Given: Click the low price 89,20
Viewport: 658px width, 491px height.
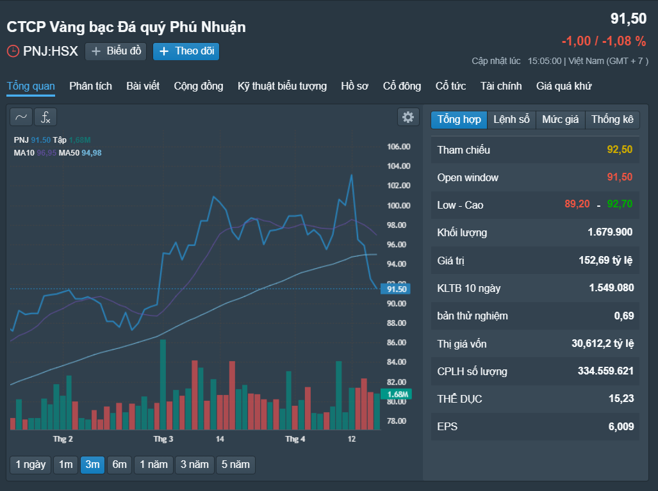Looking at the screenshot, I should click(x=577, y=204).
